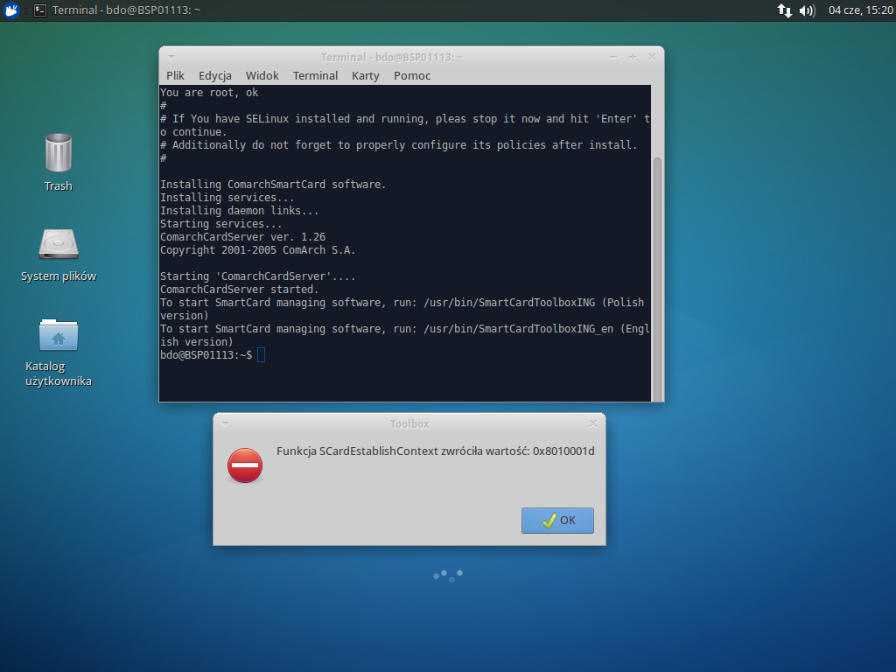896x672 pixels.
Task: Click the clock showing 04 cze, 15:20
Action: pos(861,10)
